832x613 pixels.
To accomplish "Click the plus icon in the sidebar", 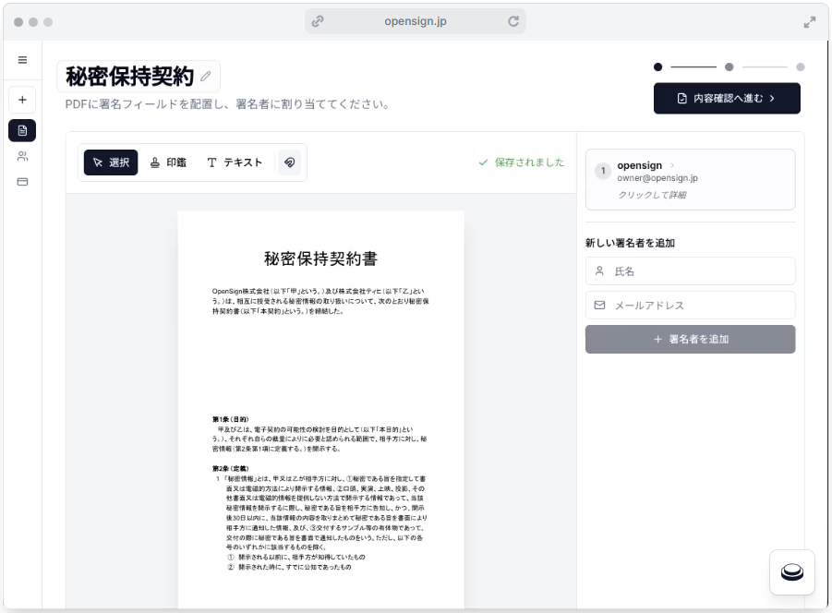I will click(22, 100).
